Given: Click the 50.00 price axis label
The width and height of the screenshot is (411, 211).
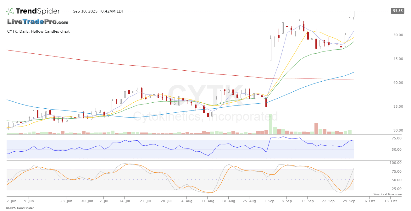Looking at the screenshot, I should click(x=398, y=35).
